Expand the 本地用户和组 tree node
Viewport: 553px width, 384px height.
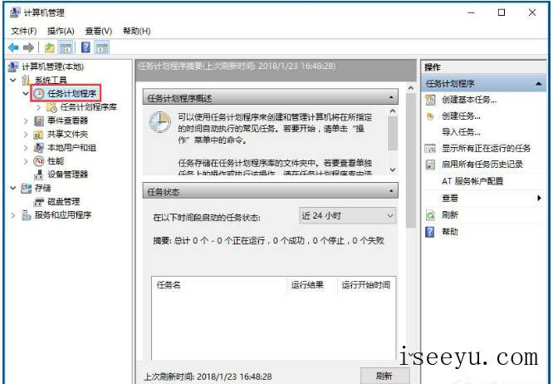click(26, 147)
